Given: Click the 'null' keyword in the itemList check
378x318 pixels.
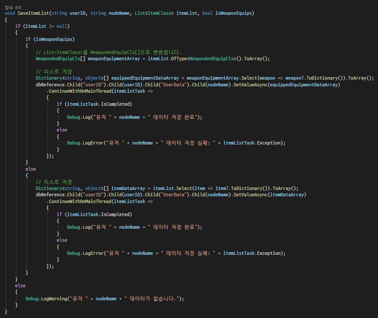Looking at the screenshot, I should coord(62,26).
